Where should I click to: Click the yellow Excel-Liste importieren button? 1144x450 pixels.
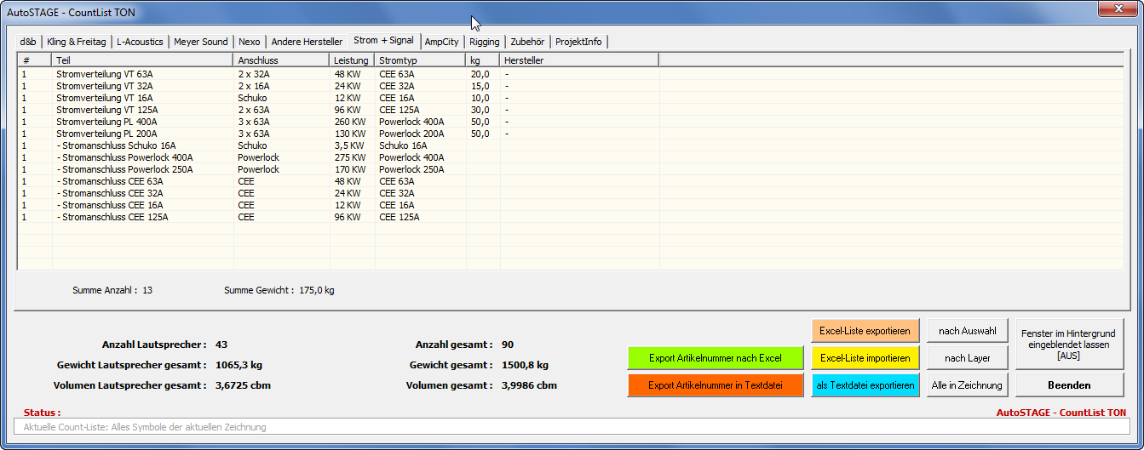click(865, 358)
